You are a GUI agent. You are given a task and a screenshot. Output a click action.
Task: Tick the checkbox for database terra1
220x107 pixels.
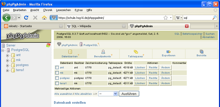pyautogui.click(x=57, y=83)
